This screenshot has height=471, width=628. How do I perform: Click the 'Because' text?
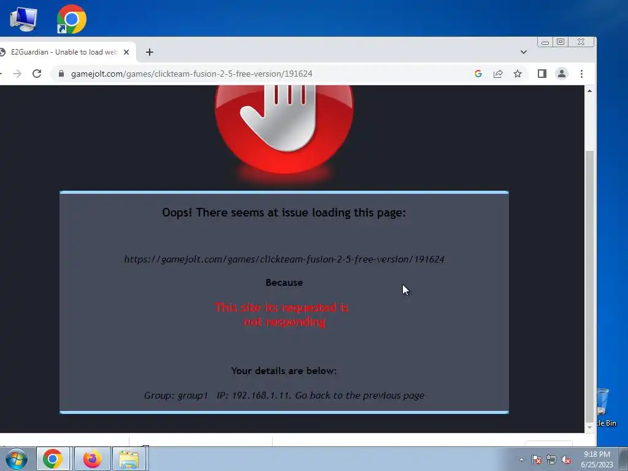[x=284, y=282]
